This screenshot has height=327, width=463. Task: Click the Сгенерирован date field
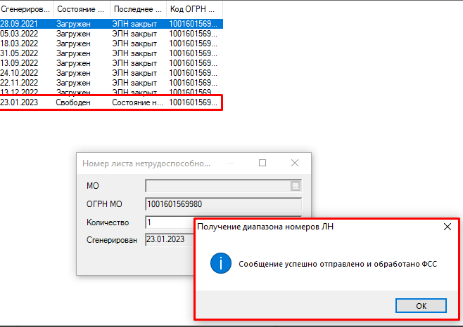click(x=169, y=239)
